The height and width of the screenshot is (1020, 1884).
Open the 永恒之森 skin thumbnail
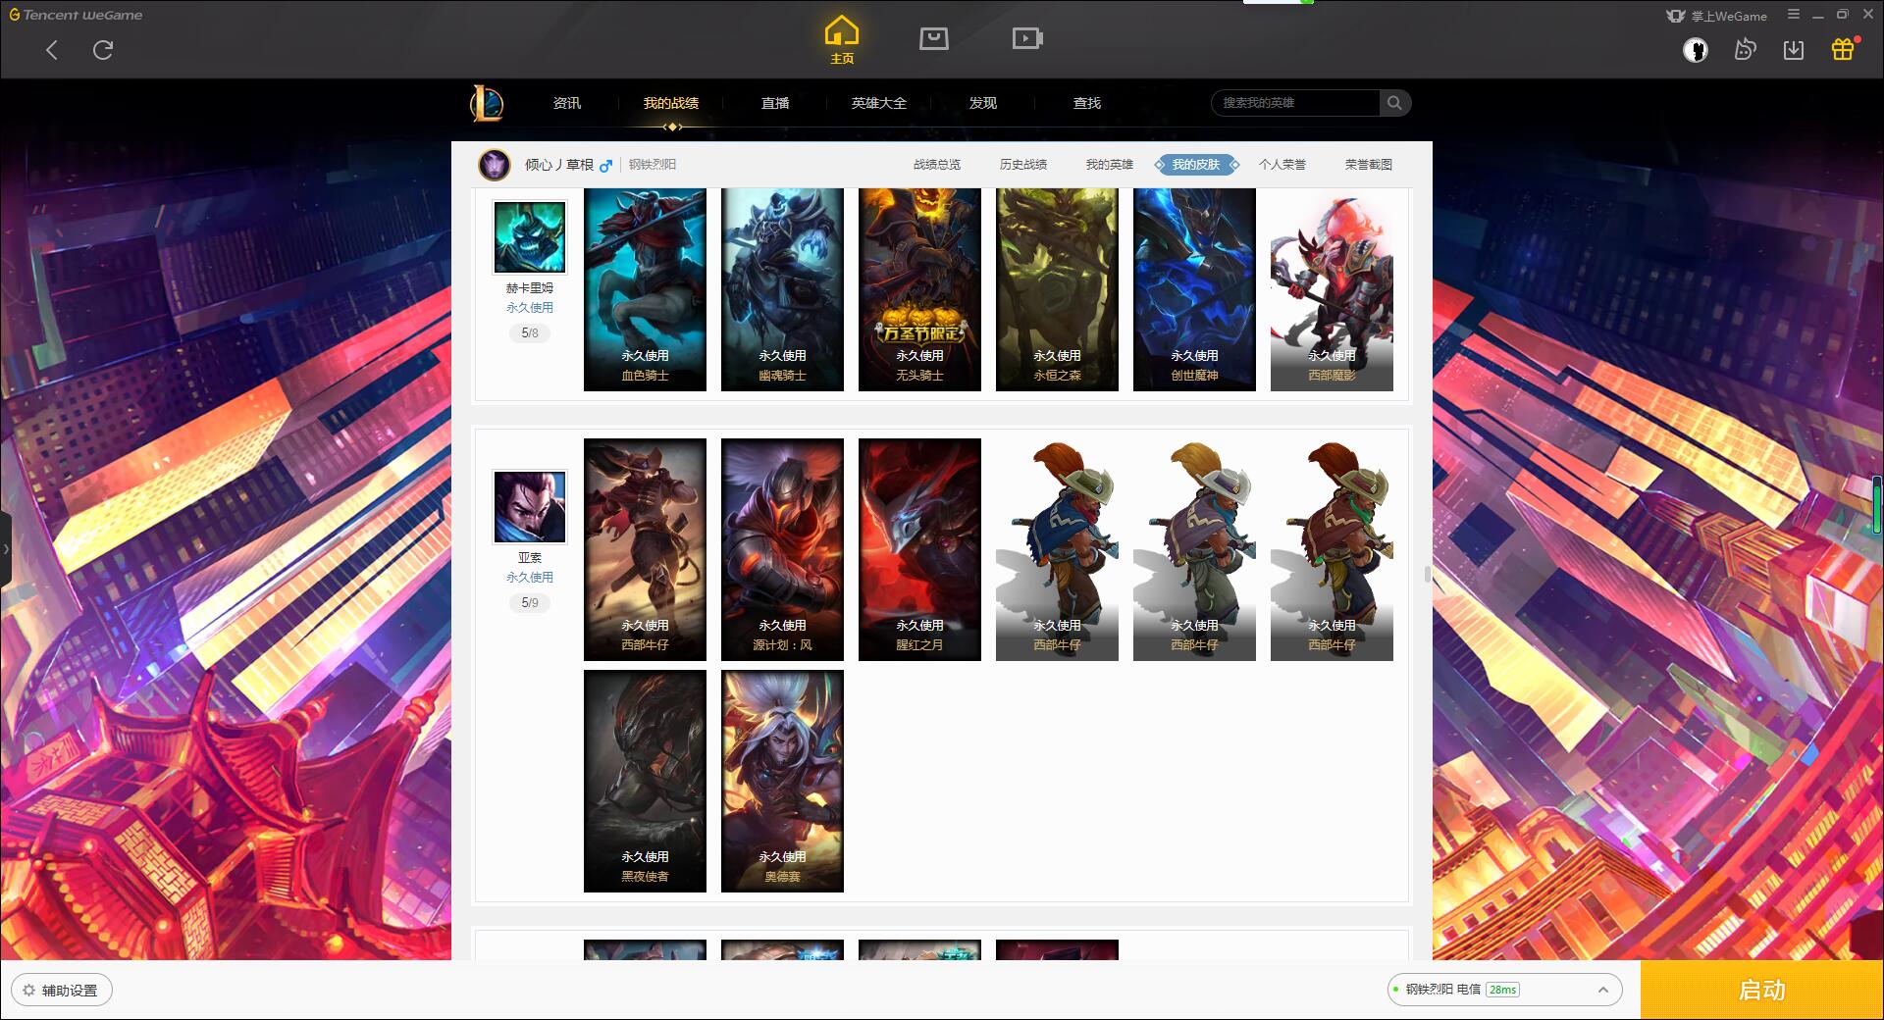1057,289
